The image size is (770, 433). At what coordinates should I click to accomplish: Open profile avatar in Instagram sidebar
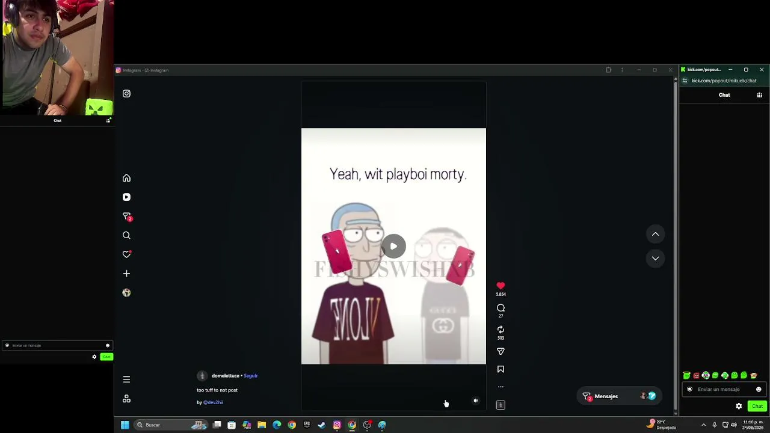point(126,293)
